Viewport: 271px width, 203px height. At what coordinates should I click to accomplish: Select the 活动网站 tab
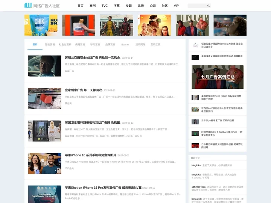point(140,44)
